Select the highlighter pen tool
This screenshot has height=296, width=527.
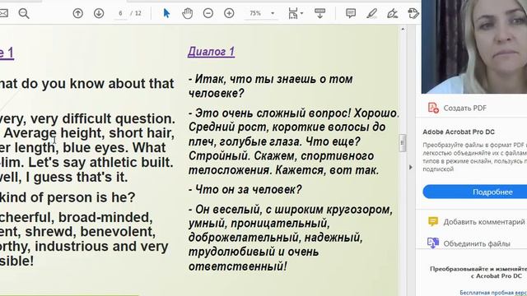click(x=371, y=13)
